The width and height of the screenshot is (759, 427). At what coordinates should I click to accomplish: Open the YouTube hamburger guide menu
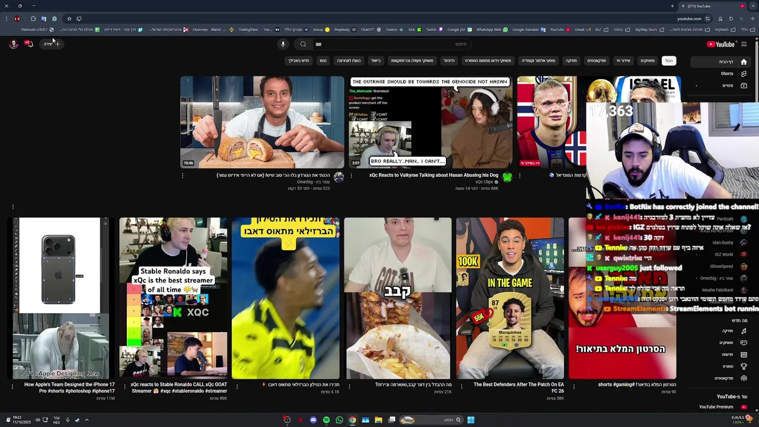744,44
